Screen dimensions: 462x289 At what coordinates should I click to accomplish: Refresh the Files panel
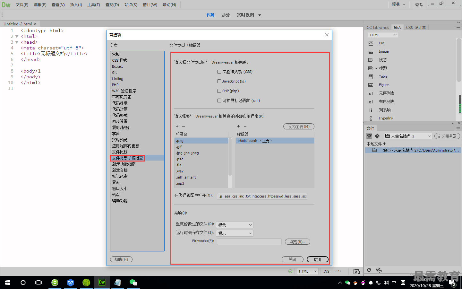[x=369, y=270]
